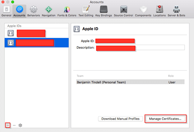Click the Manage Certificates button
Viewport: 194px width, 132px height.
tap(165, 119)
